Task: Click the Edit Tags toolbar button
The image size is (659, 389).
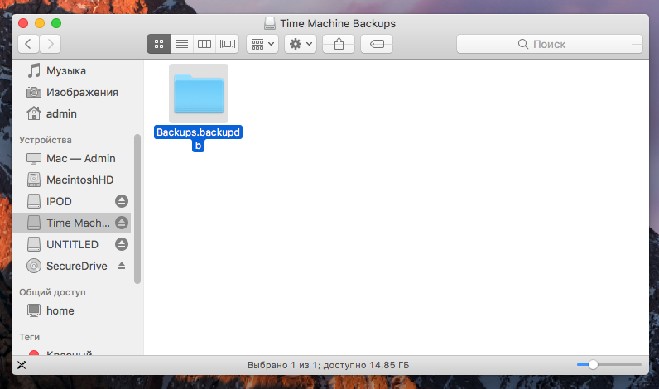Action: pyautogui.click(x=377, y=44)
